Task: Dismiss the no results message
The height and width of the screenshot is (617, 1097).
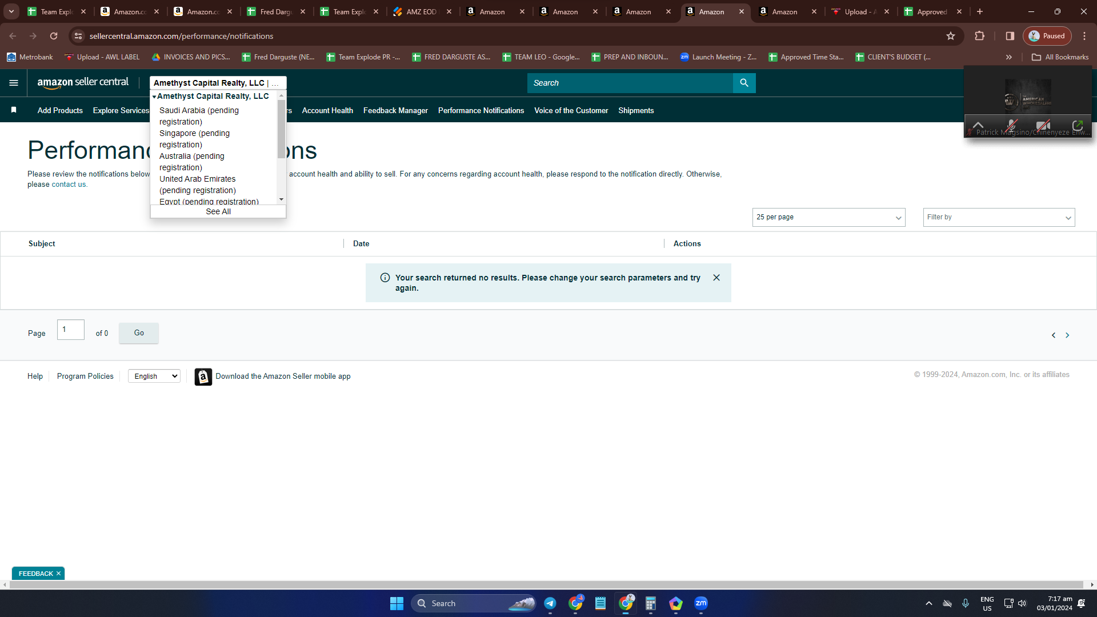Action: coord(716,278)
